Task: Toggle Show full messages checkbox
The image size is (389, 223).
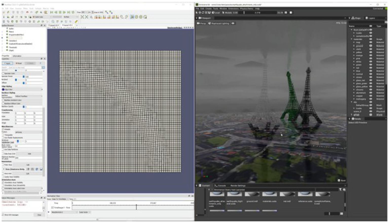Action: point(3,215)
